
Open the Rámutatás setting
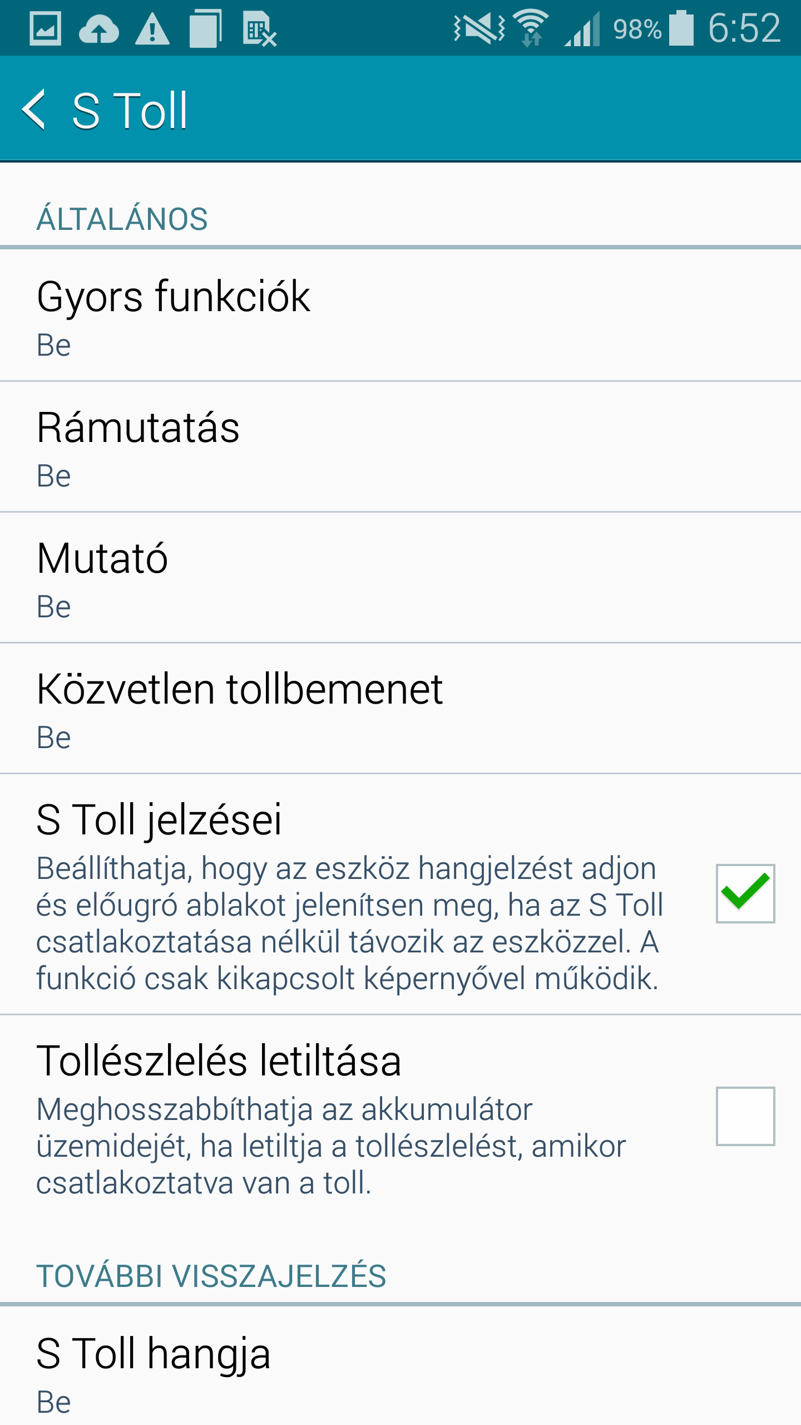click(x=400, y=447)
